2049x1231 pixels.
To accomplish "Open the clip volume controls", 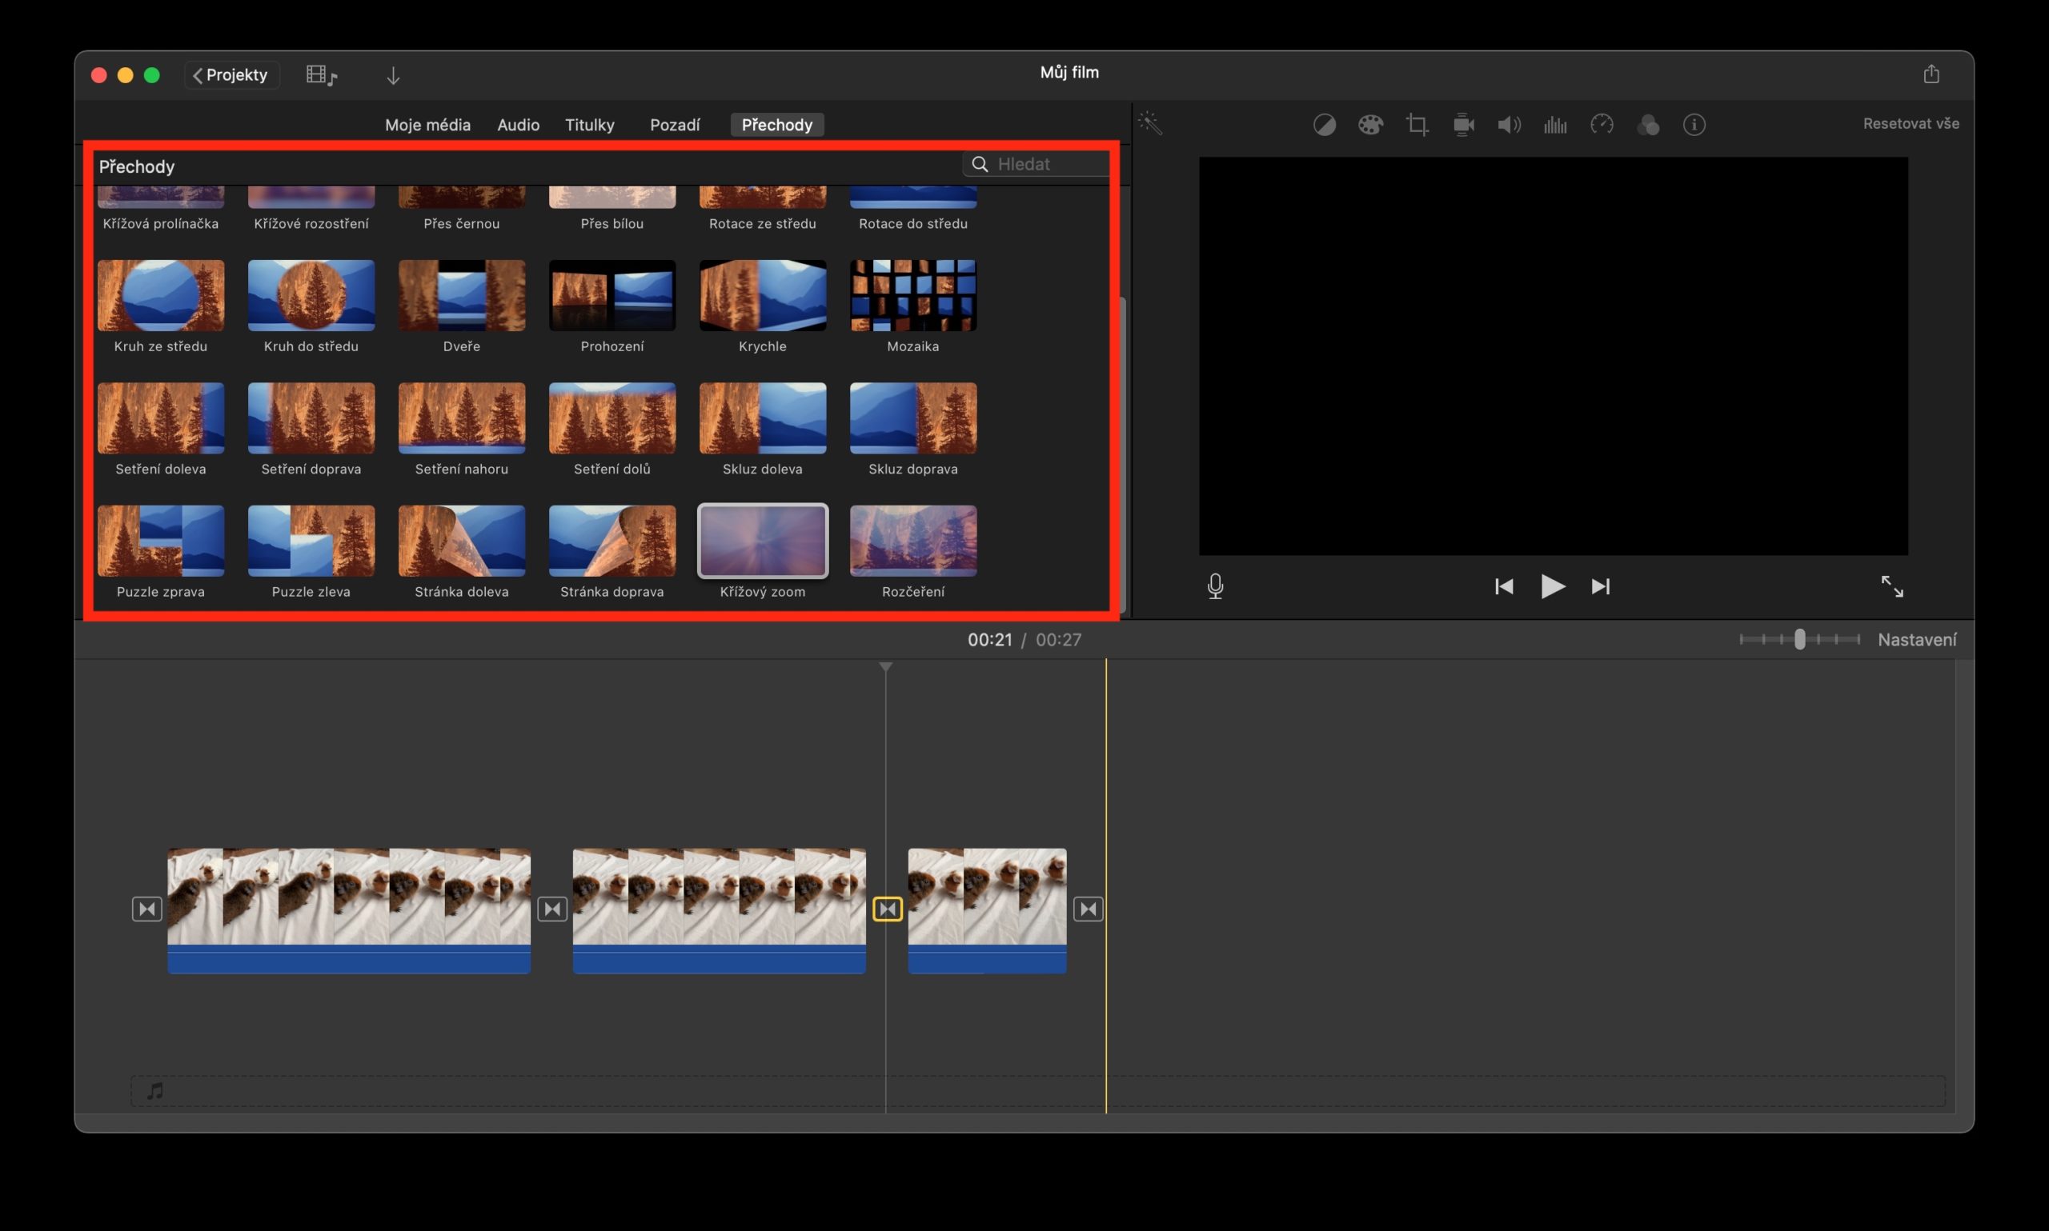I will pyautogui.click(x=1509, y=125).
